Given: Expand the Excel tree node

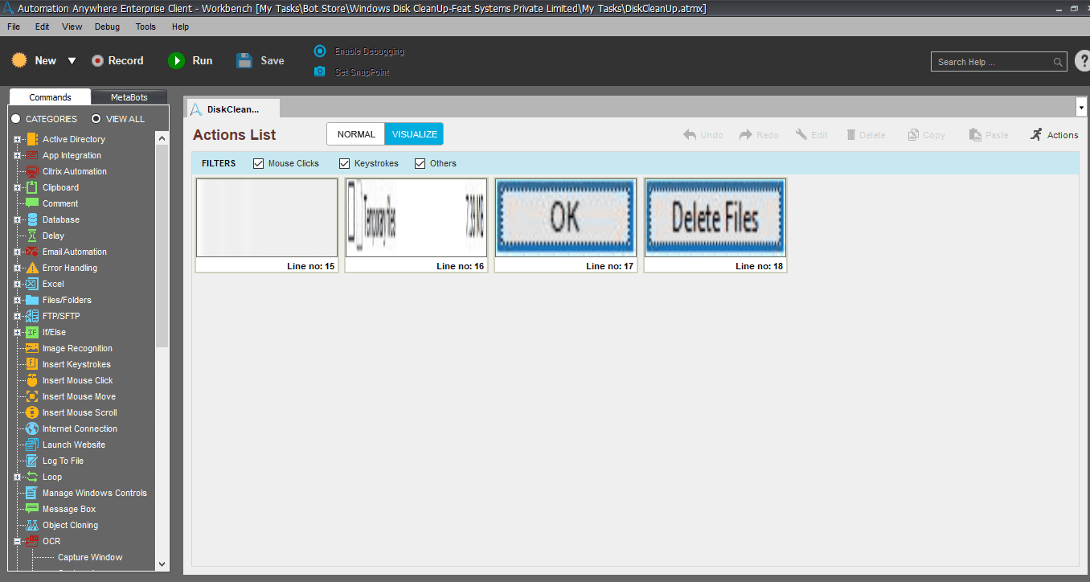Looking at the screenshot, I should (17, 284).
